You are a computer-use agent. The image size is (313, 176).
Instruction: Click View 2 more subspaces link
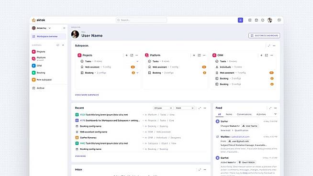pyautogui.click(x=87, y=95)
